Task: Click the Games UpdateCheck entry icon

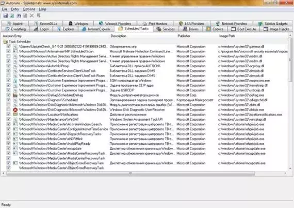Action: click(15, 47)
